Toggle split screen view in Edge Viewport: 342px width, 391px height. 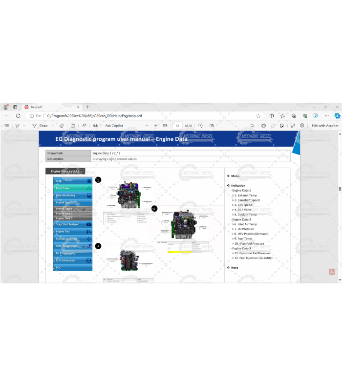pyautogui.click(x=272, y=116)
